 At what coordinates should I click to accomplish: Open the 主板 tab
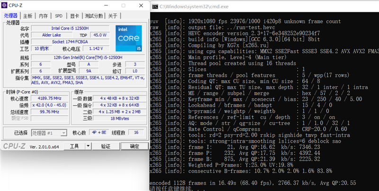click(x=28, y=16)
